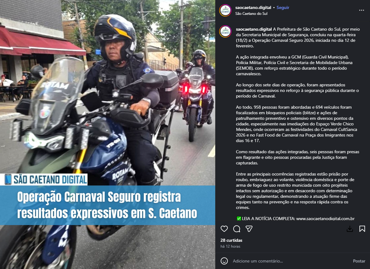
Task: Open comments via speech bubble icon
Action: (x=237, y=229)
